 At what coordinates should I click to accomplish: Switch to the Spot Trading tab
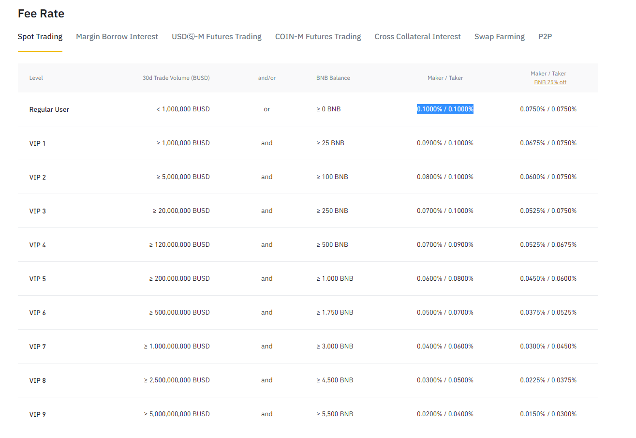tap(40, 37)
